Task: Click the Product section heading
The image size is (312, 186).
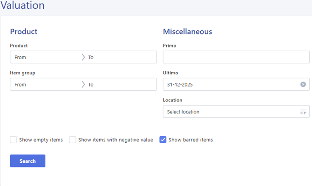Action: click(24, 32)
